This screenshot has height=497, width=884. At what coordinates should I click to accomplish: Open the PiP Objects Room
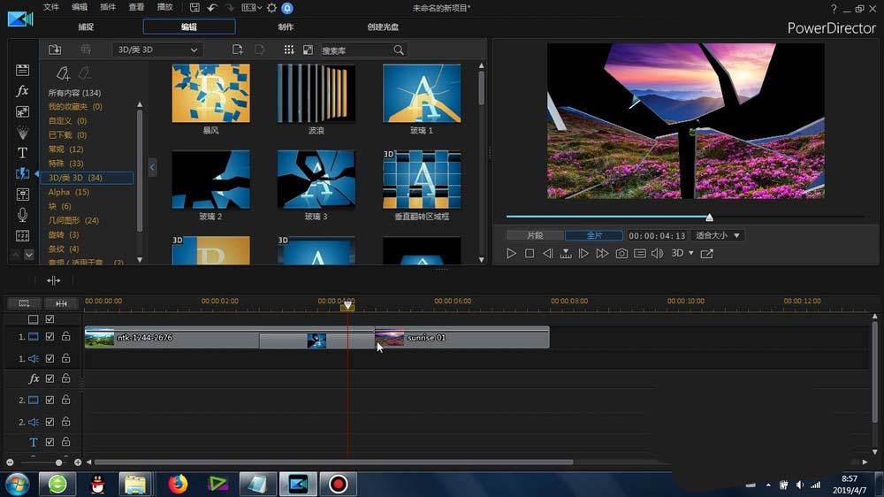pos(23,111)
